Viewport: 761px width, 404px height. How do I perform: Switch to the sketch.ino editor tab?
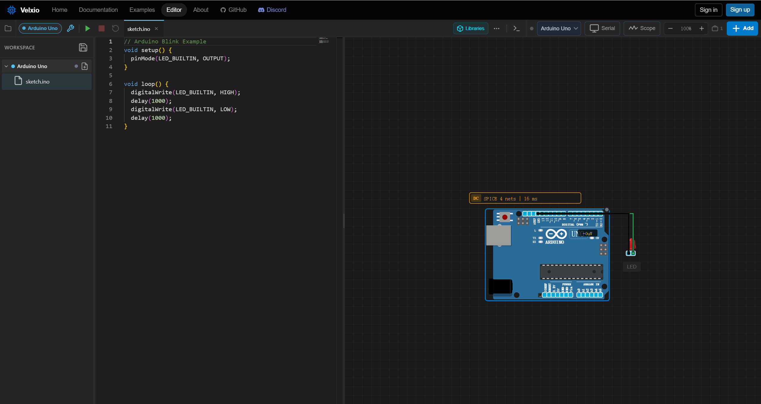[x=139, y=29]
